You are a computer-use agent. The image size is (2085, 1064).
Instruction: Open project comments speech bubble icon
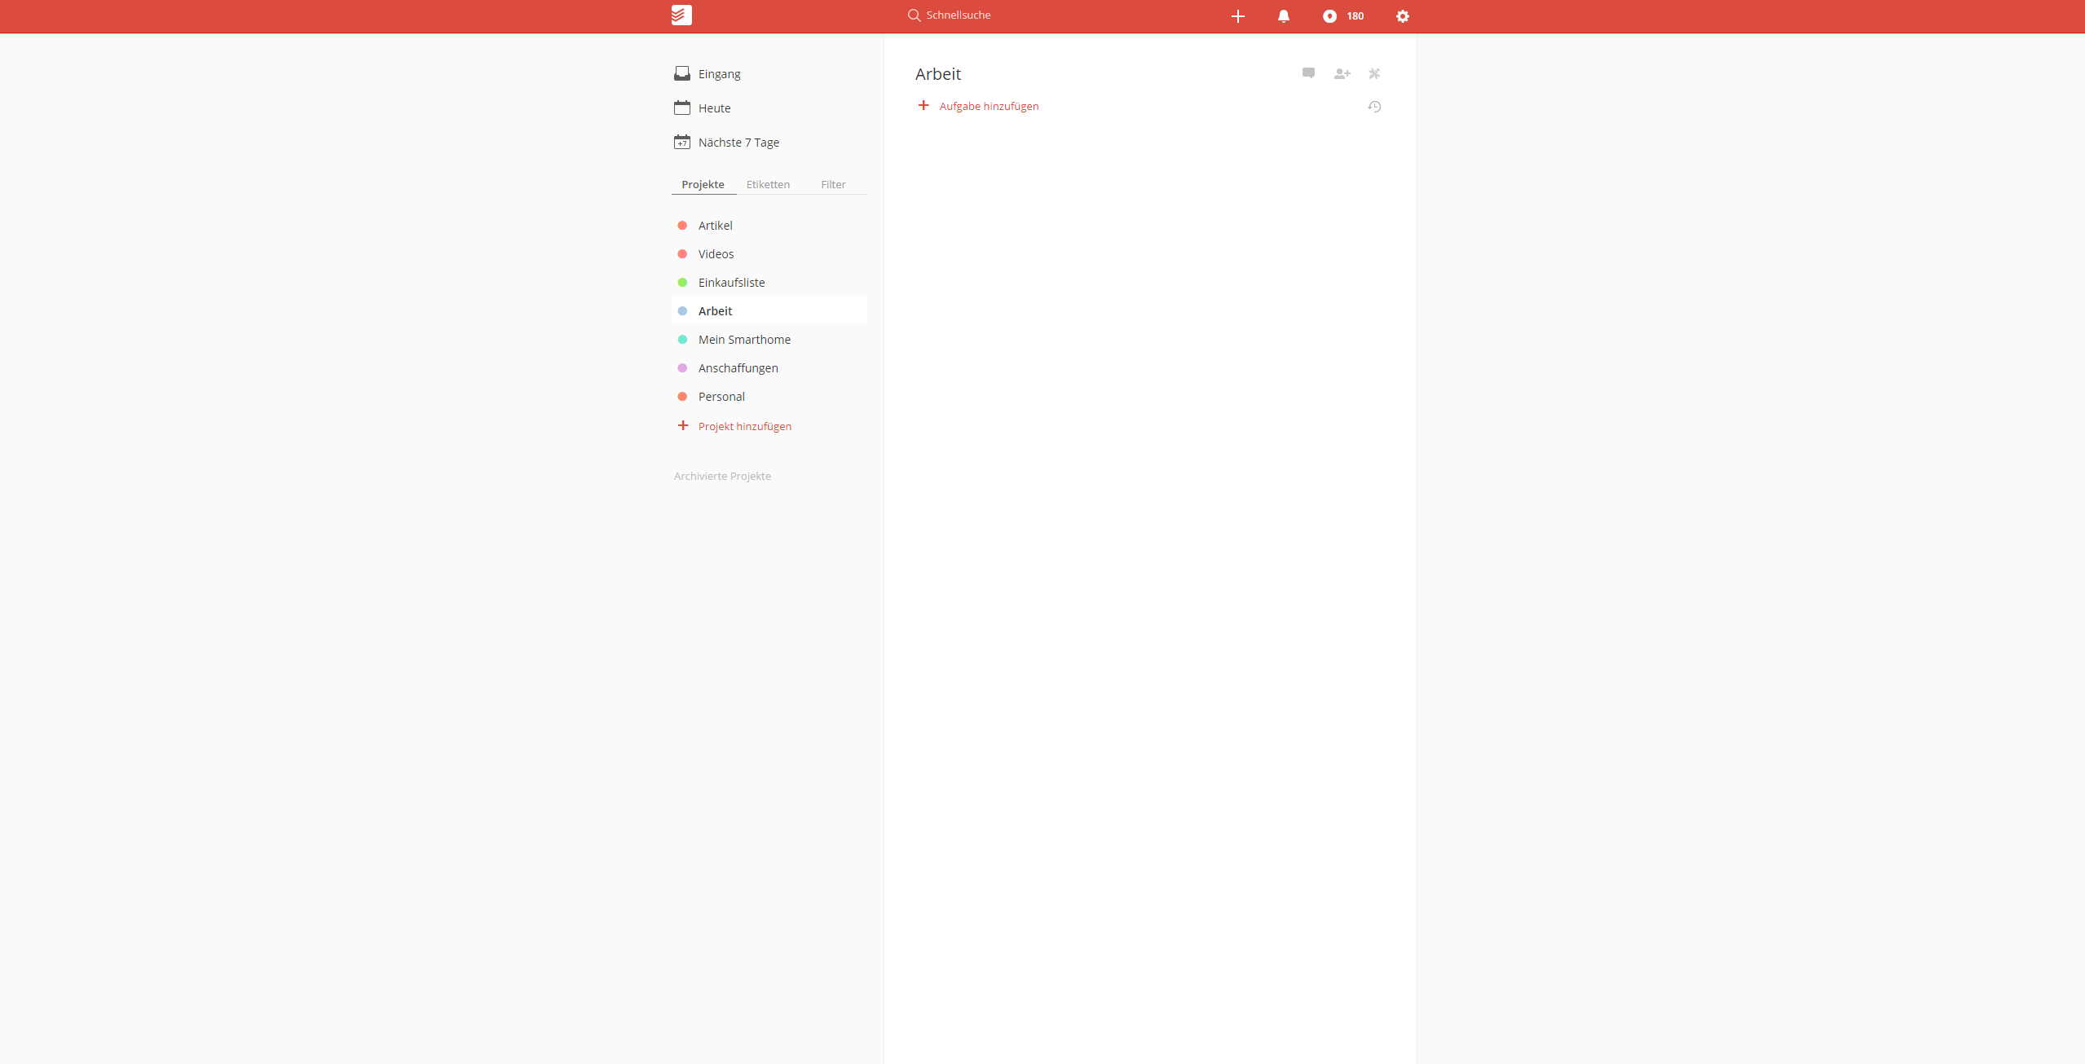(x=1308, y=73)
